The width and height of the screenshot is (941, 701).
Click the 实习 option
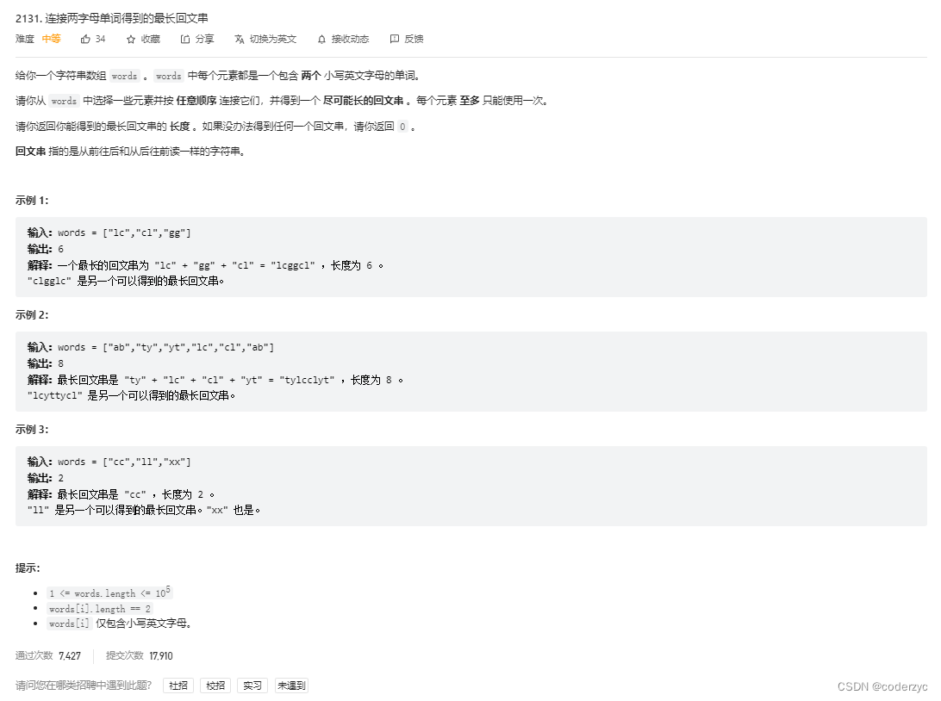252,685
